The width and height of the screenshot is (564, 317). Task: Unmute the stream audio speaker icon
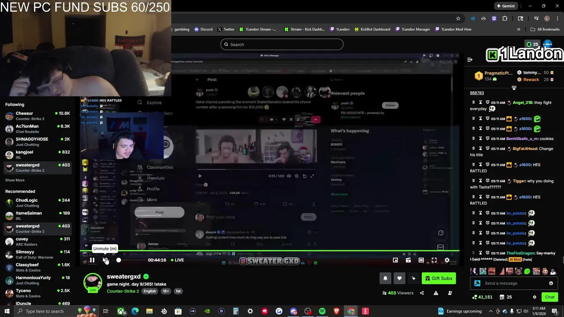(105, 260)
